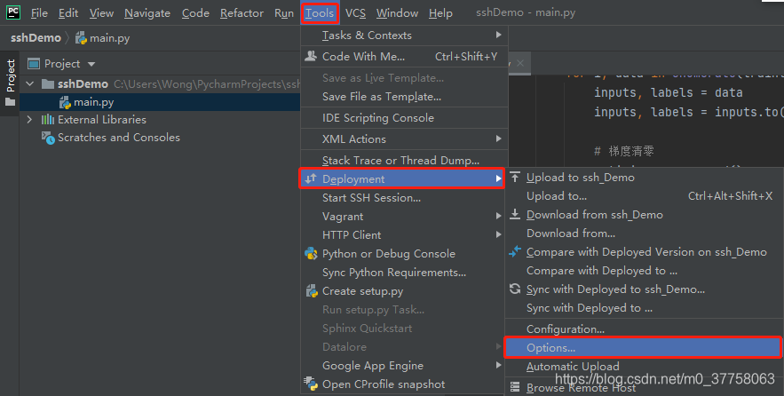This screenshot has height=396, width=784.
Task: Open the Navigate menu
Action: (147, 13)
